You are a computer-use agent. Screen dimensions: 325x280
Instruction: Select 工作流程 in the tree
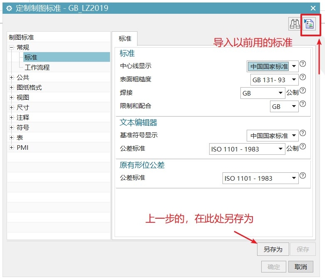[x=37, y=68]
